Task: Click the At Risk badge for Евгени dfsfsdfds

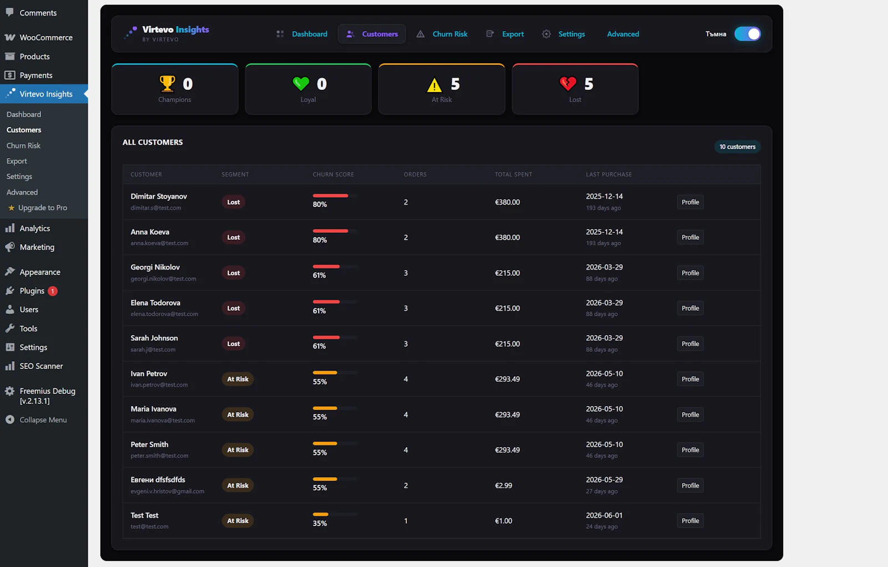Action: click(x=238, y=485)
